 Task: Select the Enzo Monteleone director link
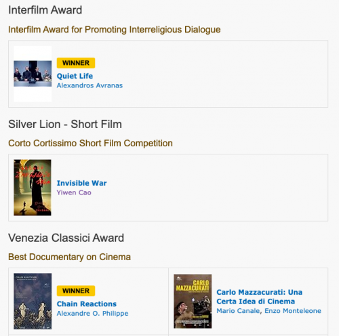(x=293, y=311)
